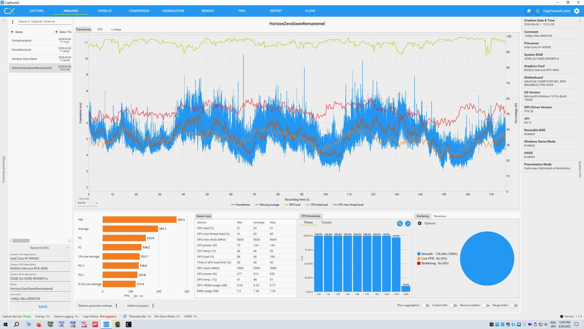Viewport: 584px width, 329px height.
Task: Switch to Counts tab in FPS thresholds
Action: coord(326,223)
